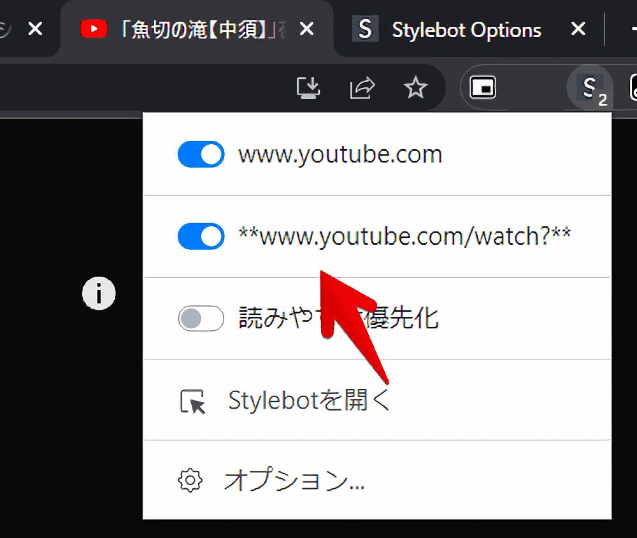Screen dimensions: 637x538
Task: Turn off the www.youtube.com/watch?** style toggle
Action: pyautogui.click(x=201, y=236)
